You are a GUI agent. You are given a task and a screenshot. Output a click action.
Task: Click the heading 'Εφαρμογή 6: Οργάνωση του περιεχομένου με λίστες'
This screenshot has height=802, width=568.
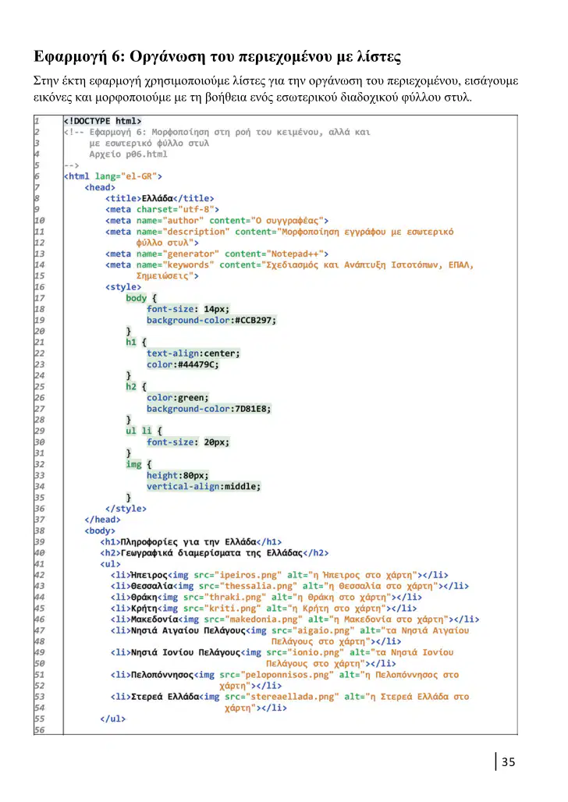(217, 56)
